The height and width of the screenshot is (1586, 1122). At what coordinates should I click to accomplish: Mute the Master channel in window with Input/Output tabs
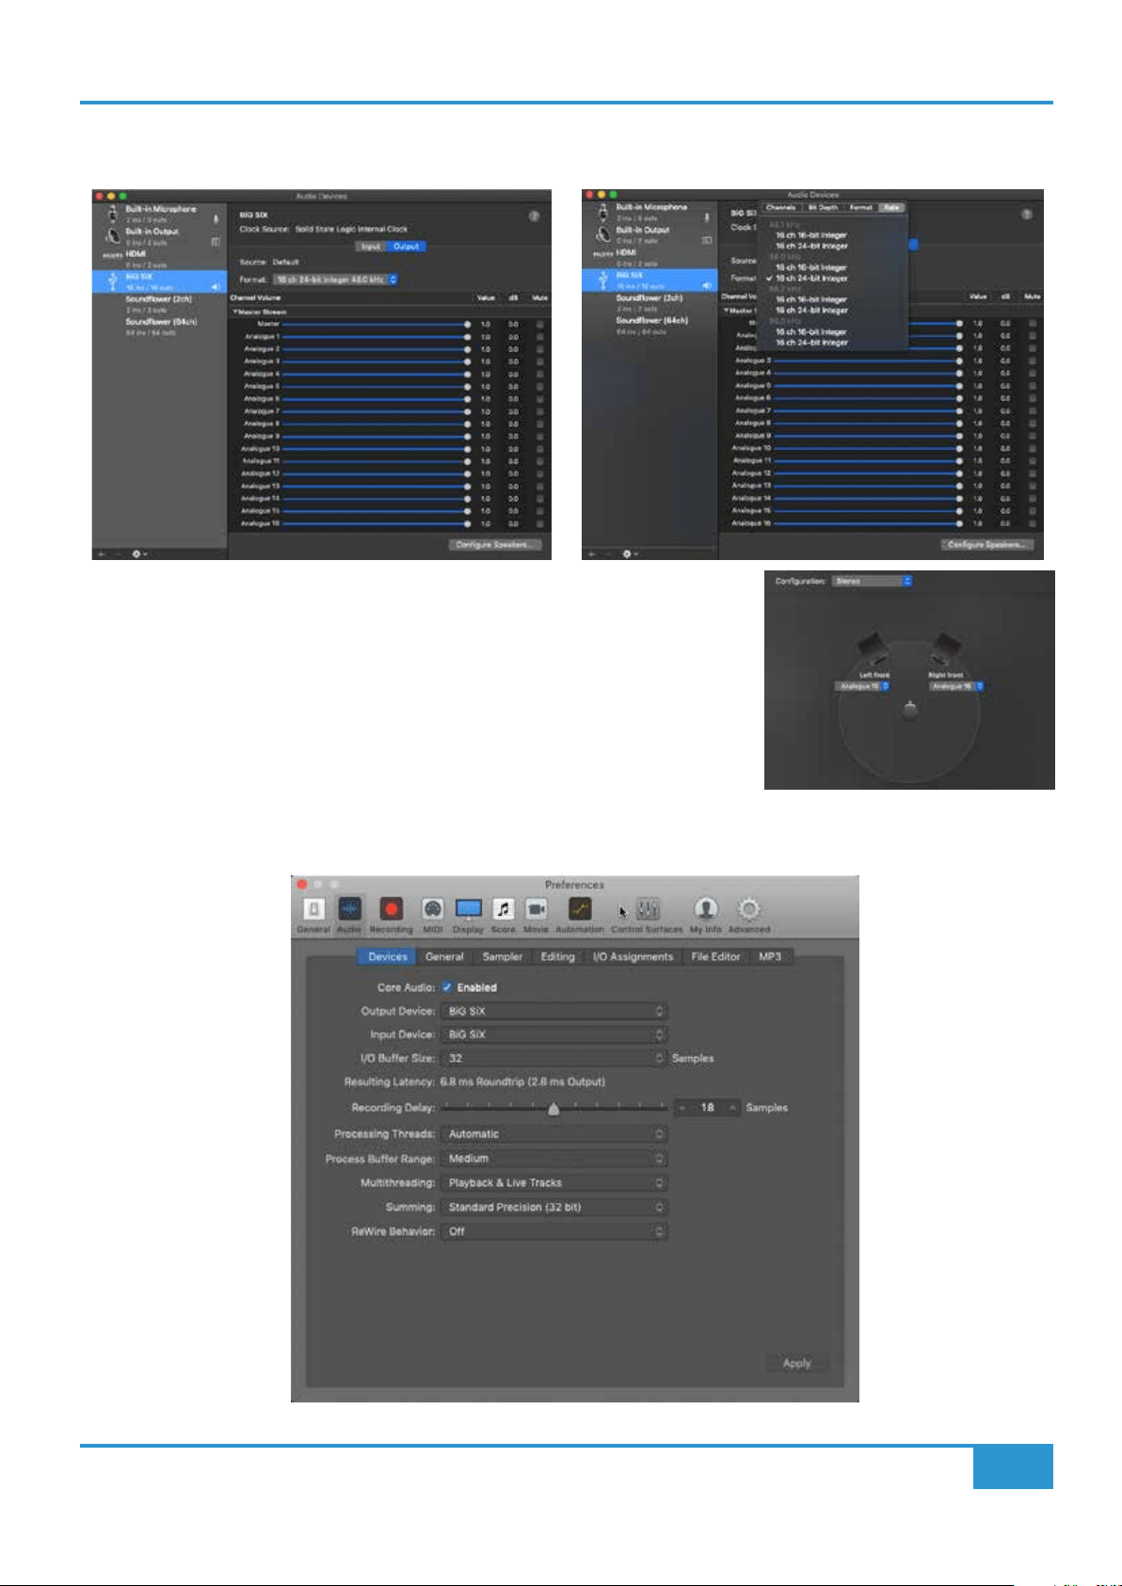539,324
